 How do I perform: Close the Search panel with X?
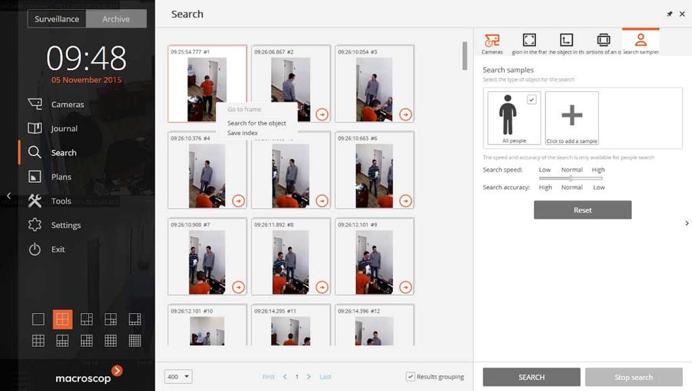click(x=683, y=14)
